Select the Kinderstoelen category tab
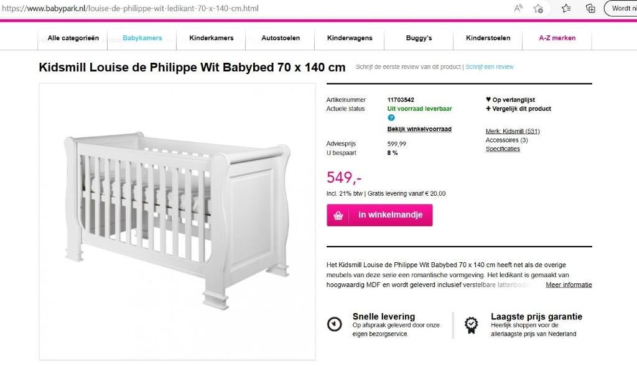This screenshot has width=637, height=366. pyautogui.click(x=488, y=38)
